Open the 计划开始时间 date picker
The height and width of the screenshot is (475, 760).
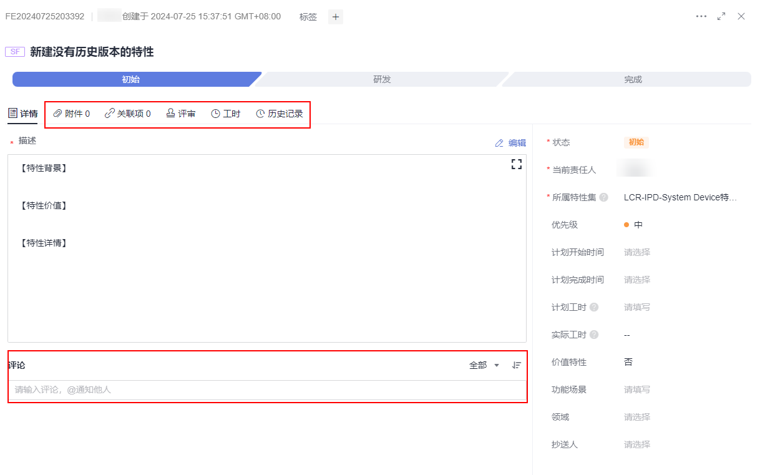click(x=637, y=252)
